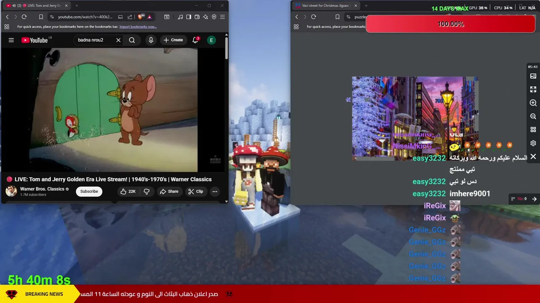Click the puzzle arrow next to Me: 0

(534, 199)
